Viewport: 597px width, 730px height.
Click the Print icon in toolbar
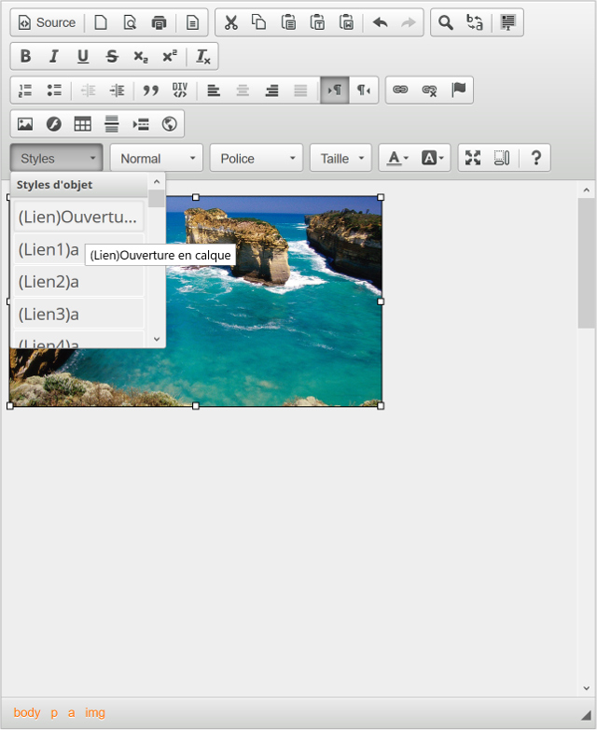(159, 22)
